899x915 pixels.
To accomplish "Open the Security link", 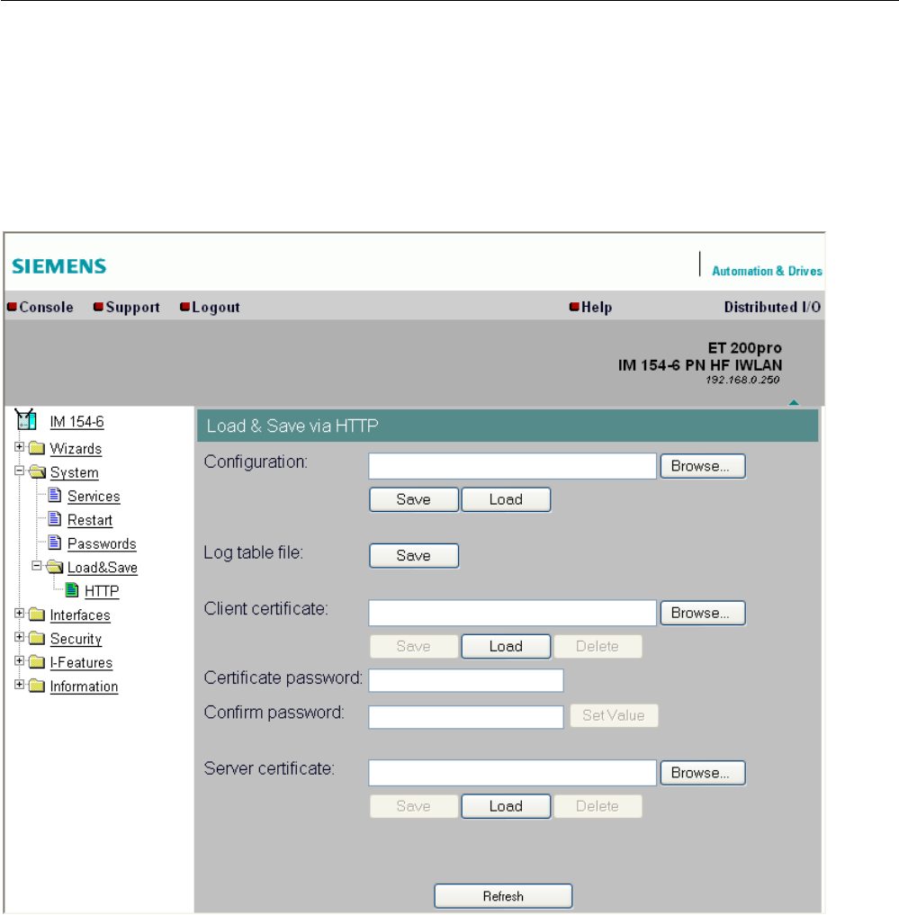I will [76, 639].
